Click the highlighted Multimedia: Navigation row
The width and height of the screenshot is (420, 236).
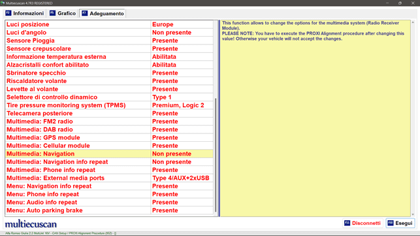click(109, 154)
